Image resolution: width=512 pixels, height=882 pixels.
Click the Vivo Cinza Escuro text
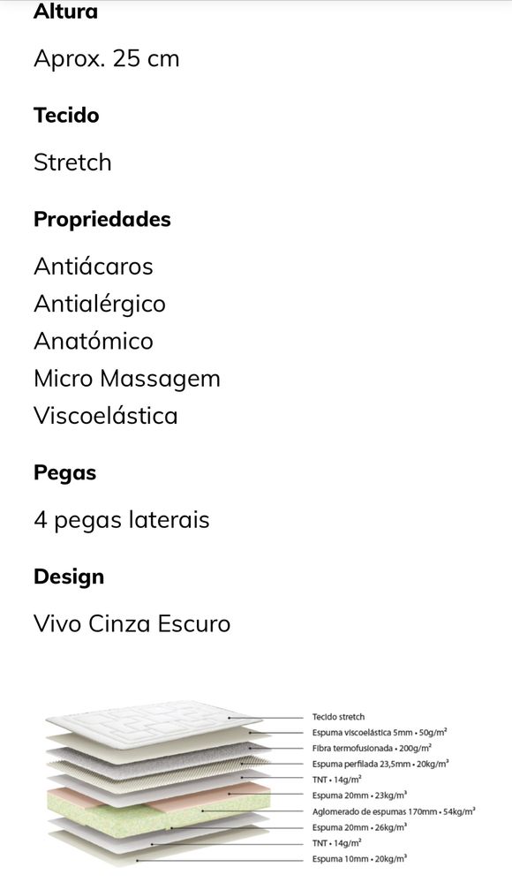[132, 624]
